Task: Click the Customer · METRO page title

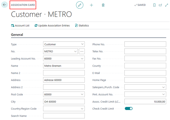Action: (x=41, y=14)
